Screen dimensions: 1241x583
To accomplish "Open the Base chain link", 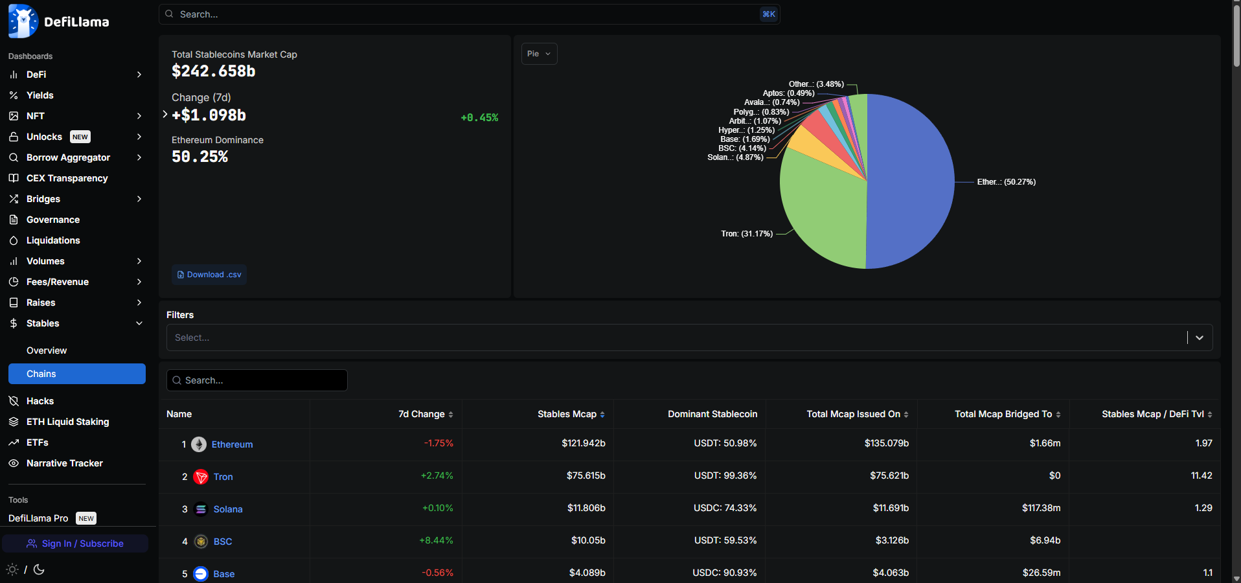I will [x=224, y=574].
